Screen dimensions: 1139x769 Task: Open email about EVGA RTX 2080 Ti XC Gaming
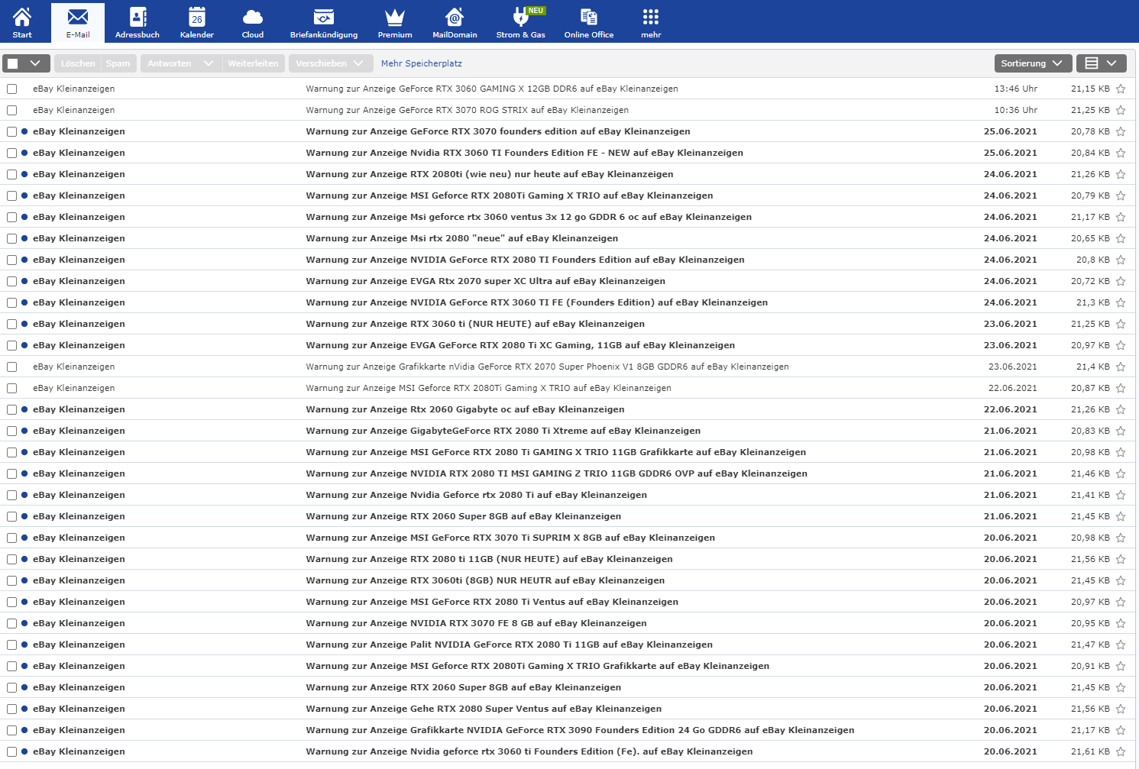click(520, 345)
